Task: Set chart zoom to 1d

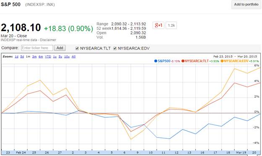Action: (x=16, y=57)
